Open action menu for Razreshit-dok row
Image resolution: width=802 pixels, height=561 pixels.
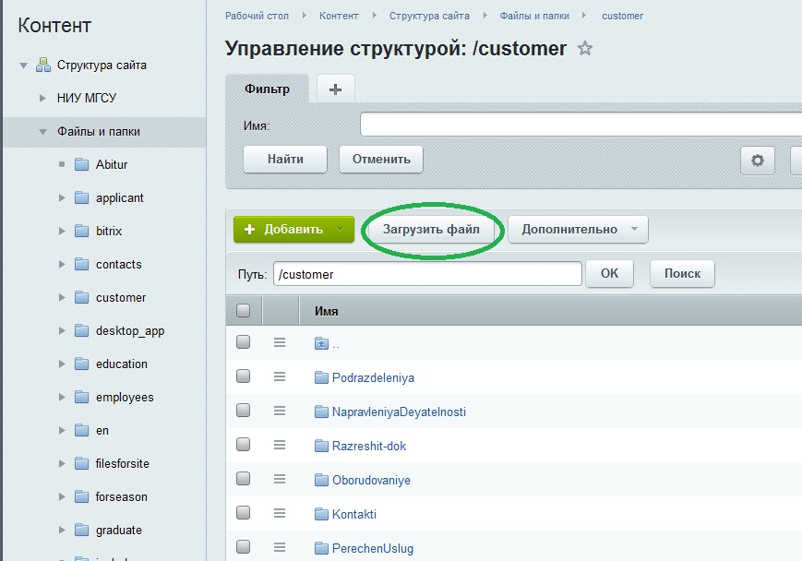280,445
